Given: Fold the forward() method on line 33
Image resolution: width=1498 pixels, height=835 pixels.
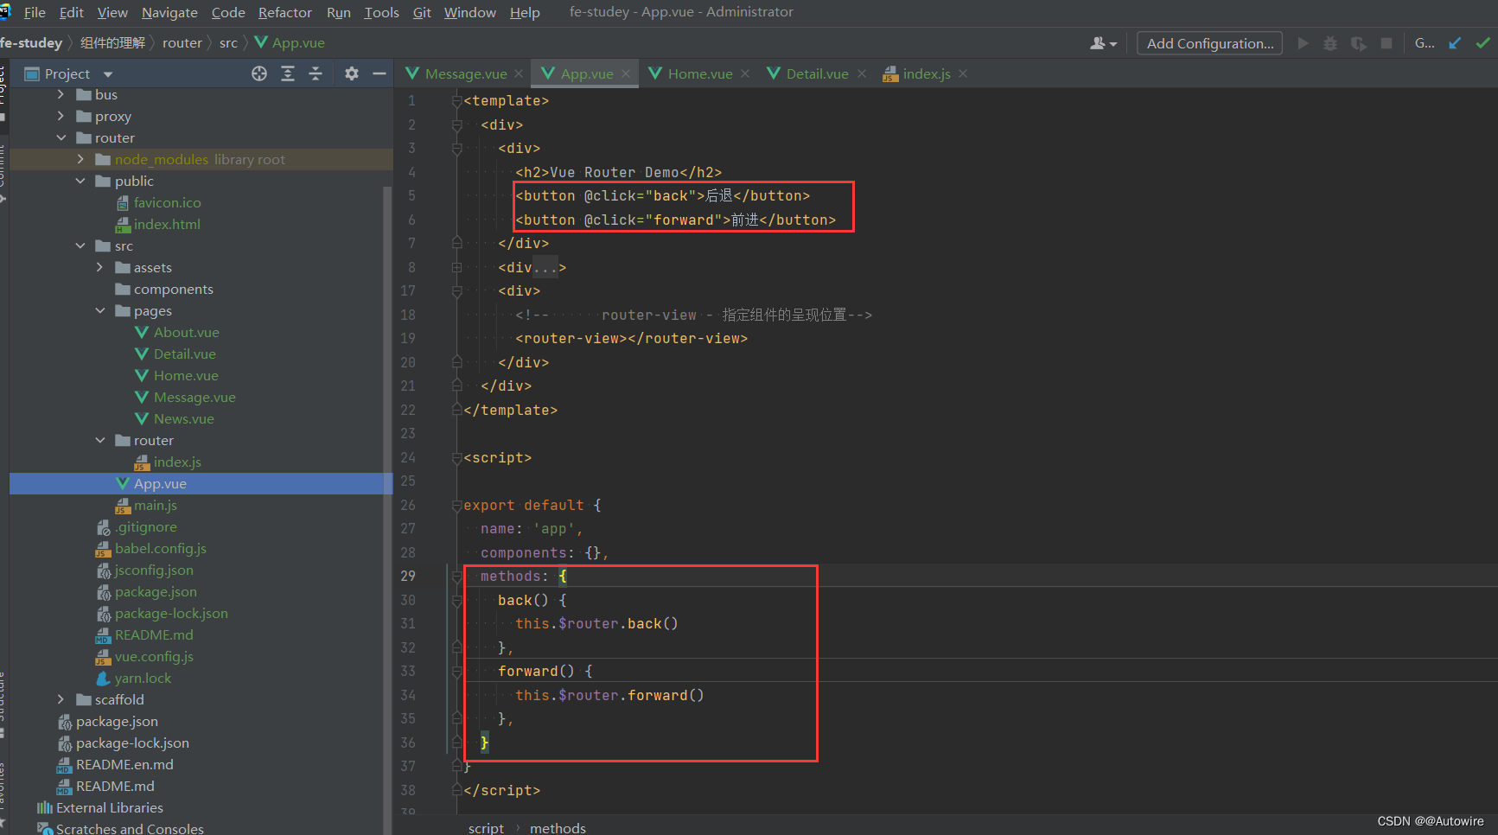Looking at the screenshot, I should pyautogui.click(x=456, y=672).
